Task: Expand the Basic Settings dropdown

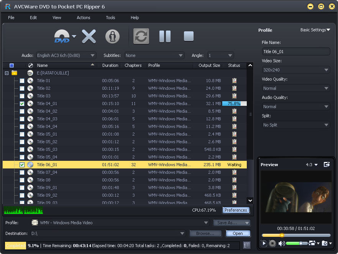Action: pyautogui.click(x=315, y=30)
